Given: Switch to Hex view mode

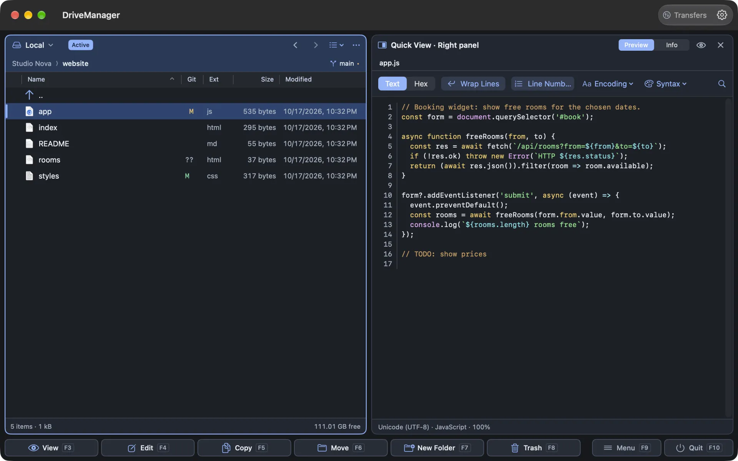Looking at the screenshot, I should point(421,84).
